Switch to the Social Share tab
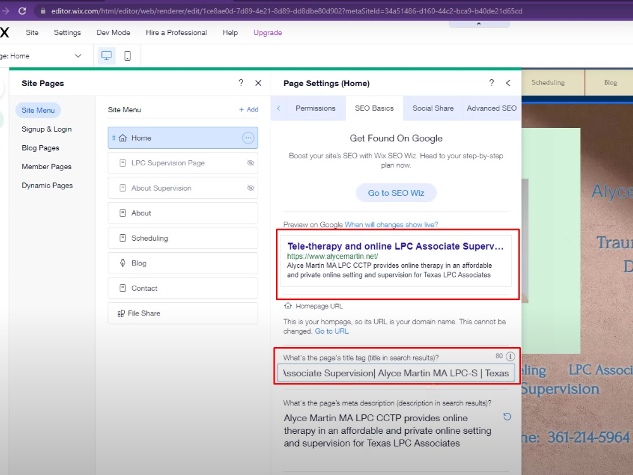Viewport: 633px width, 475px height. [x=433, y=108]
